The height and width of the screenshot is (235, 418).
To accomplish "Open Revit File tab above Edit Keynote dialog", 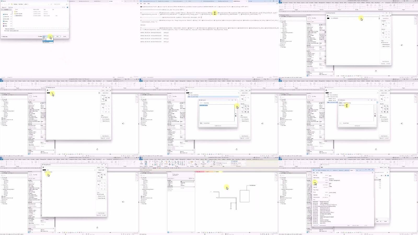I will pos(141,81).
